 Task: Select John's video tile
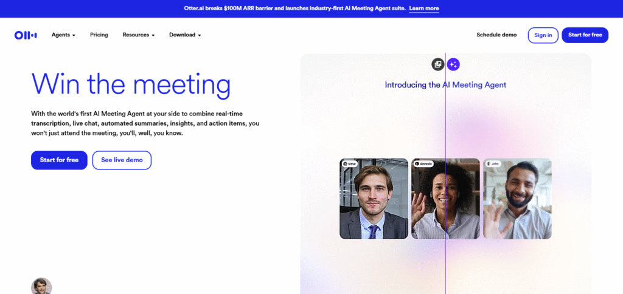(x=517, y=199)
